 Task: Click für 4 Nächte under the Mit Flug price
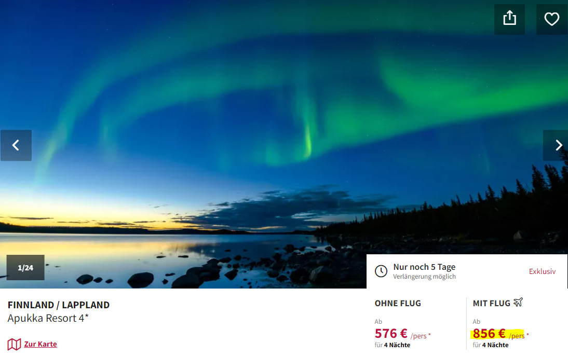click(x=491, y=345)
